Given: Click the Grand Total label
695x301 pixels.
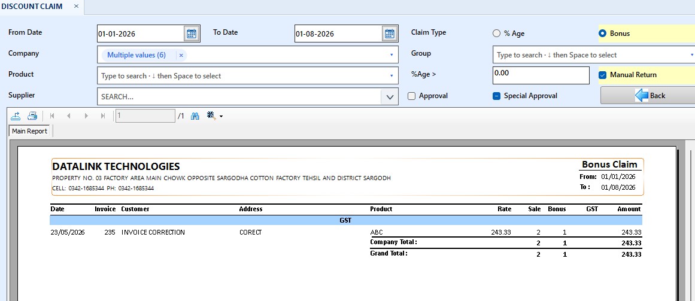Looking at the screenshot, I should pyautogui.click(x=389, y=254).
